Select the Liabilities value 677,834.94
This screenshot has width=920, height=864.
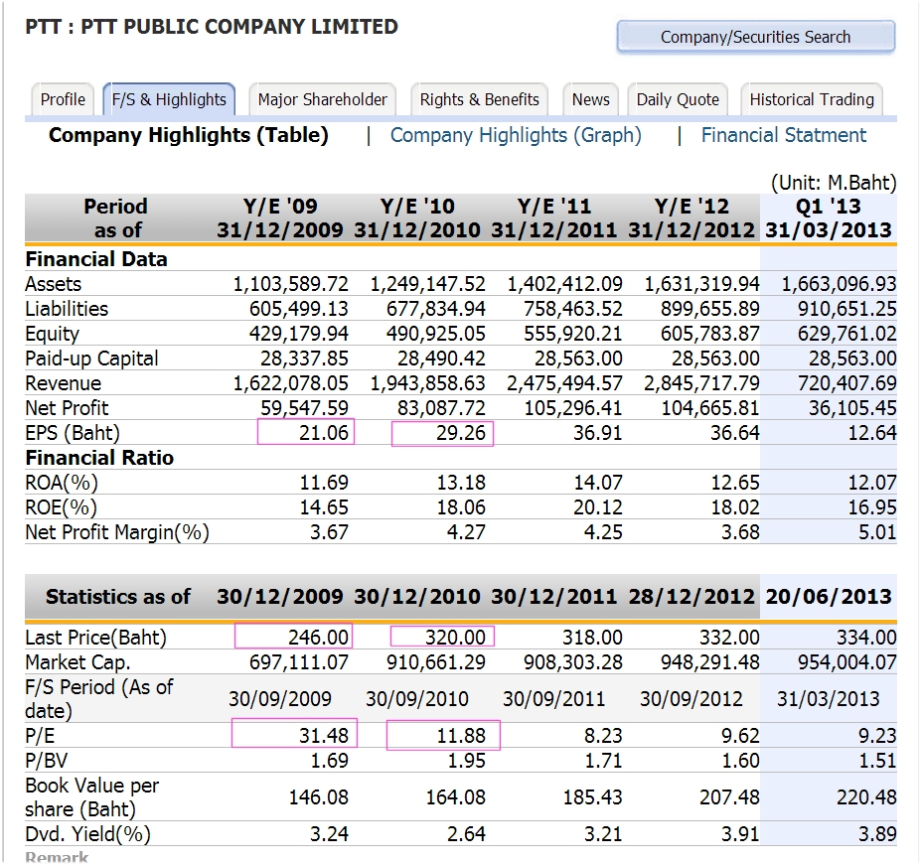click(x=436, y=309)
